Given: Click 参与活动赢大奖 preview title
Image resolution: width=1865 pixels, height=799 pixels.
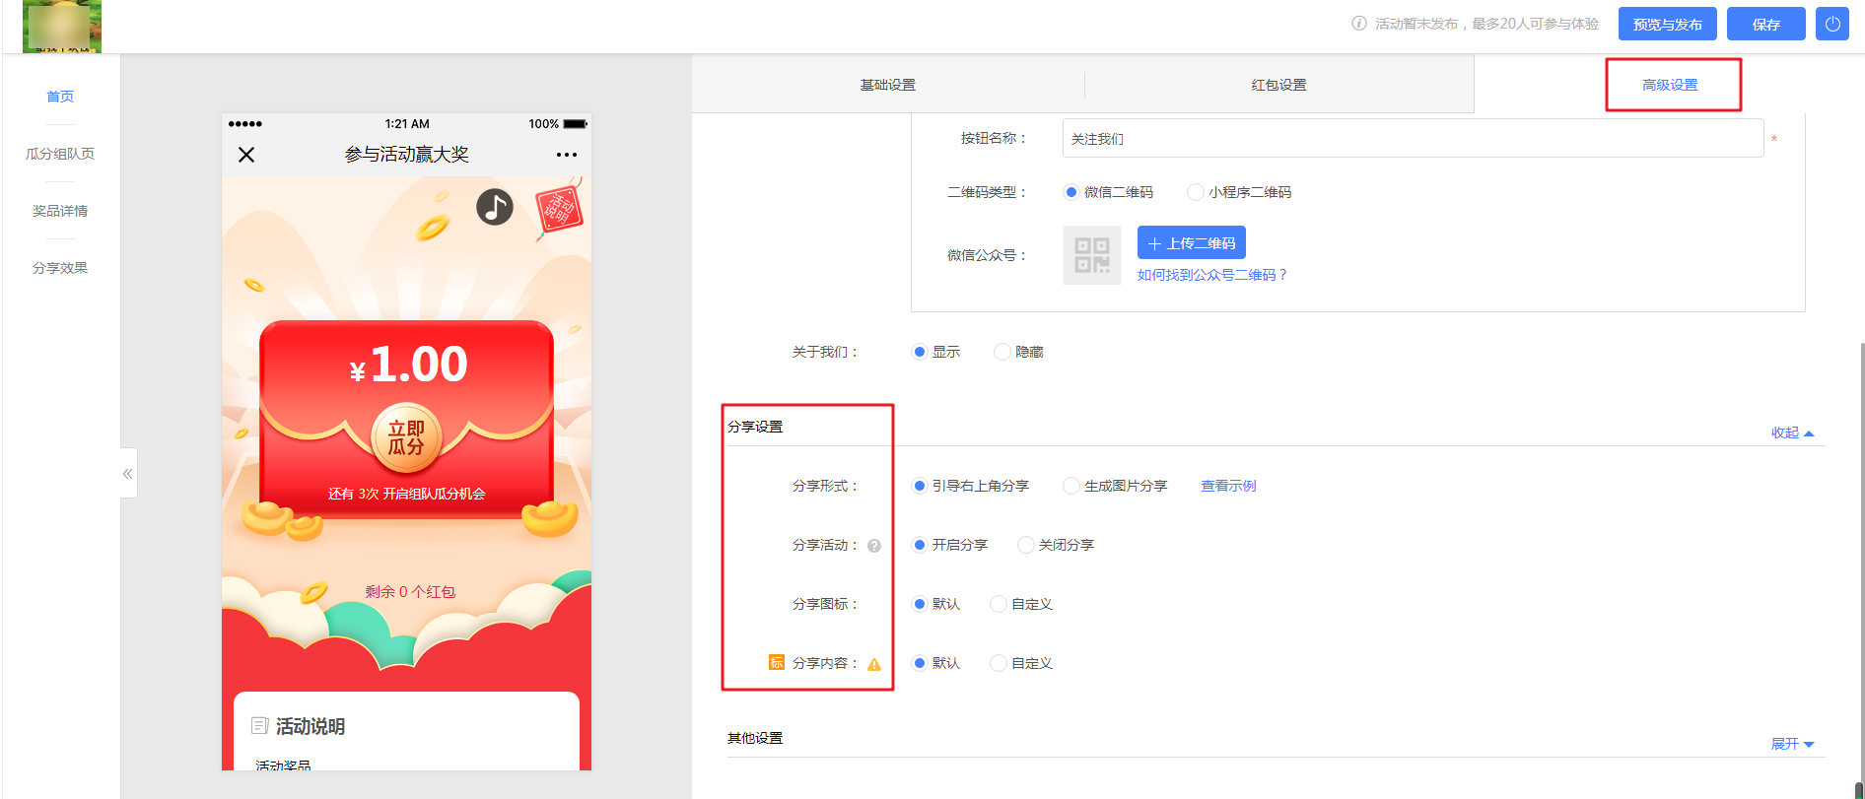Looking at the screenshot, I should [406, 155].
